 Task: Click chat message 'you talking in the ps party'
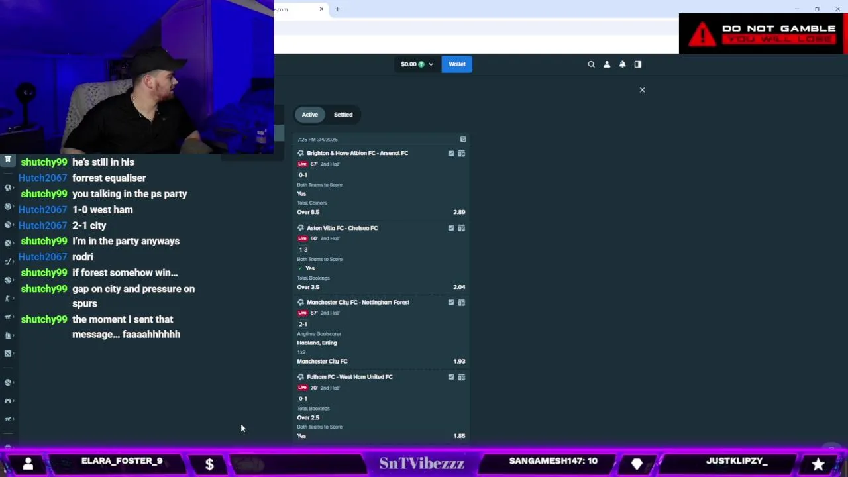[x=130, y=193]
